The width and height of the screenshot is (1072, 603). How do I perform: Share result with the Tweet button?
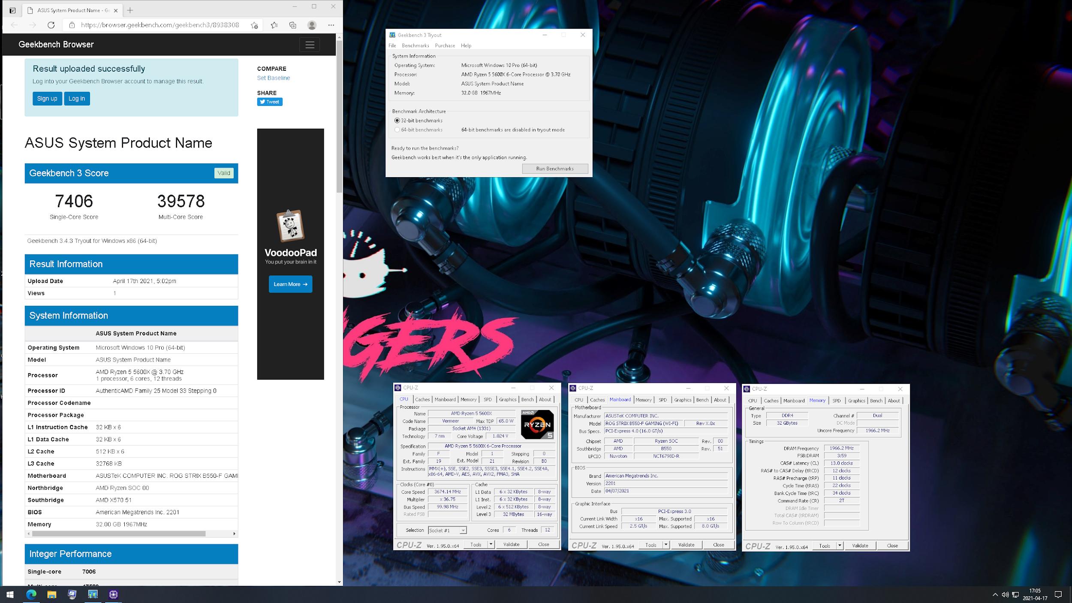[270, 102]
